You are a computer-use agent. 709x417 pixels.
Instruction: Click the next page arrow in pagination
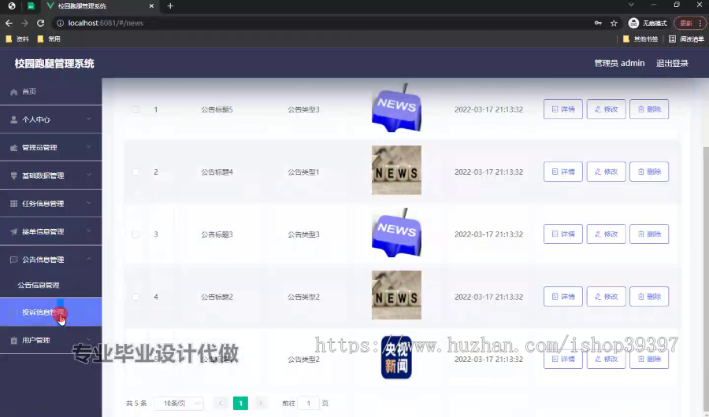pos(261,403)
